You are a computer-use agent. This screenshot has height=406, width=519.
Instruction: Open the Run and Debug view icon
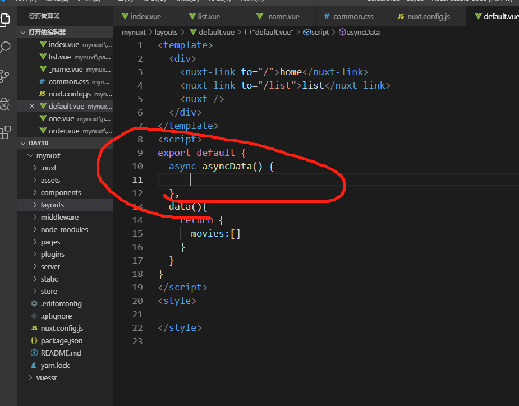[4, 104]
